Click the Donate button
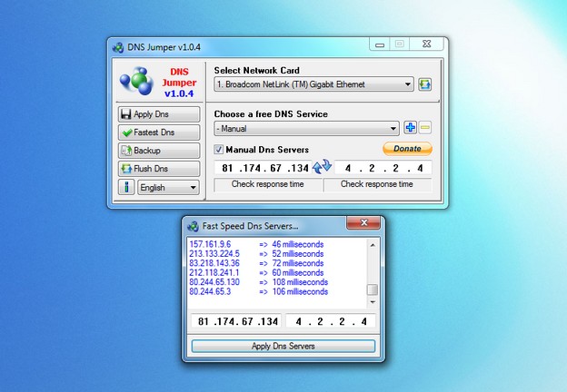This screenshot has width=567, height=392. click(x=407, y=148)
